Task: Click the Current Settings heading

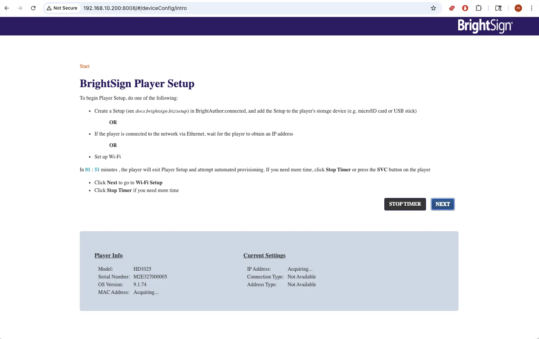Action: click(264, 256)
